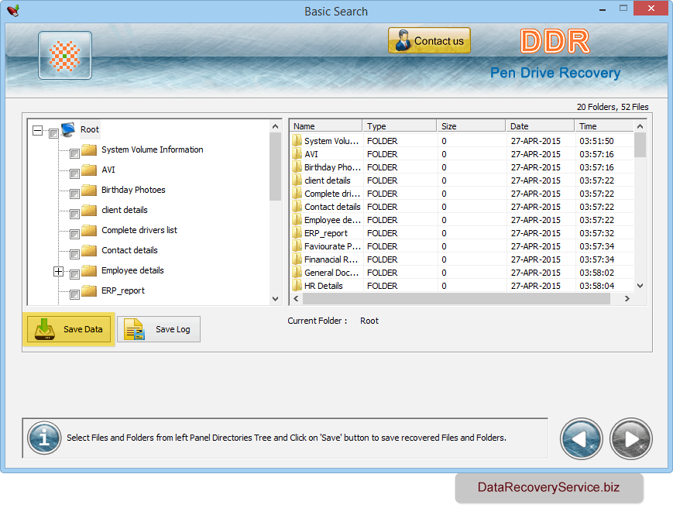Viewport: 673px width, 505px height.
Task: Click the Birthday Photoes folder icon in tree
Action: 89,190
